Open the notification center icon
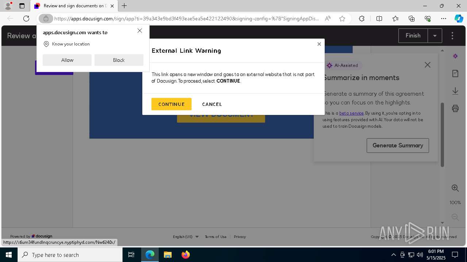Viewport: 467px width, 262px height. (x=455, y=255)
